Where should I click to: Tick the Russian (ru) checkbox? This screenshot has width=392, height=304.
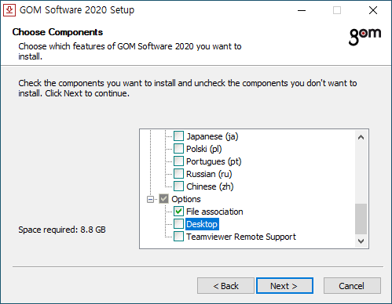point(178,174)
